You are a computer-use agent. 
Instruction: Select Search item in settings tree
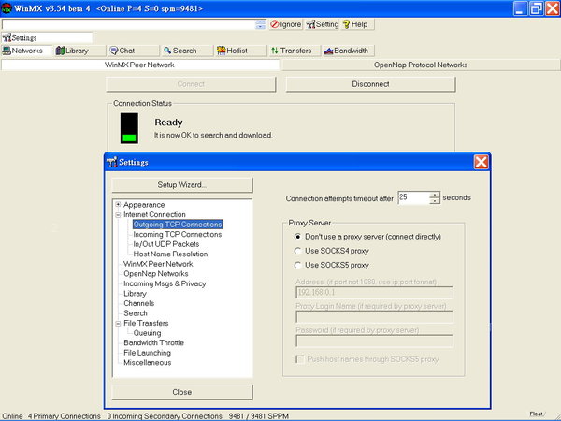click(136, 313)
